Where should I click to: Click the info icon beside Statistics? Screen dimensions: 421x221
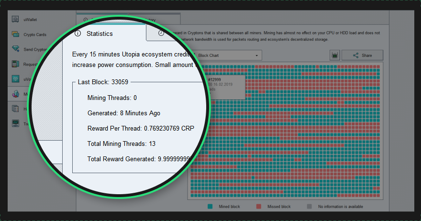click(78, 33)
